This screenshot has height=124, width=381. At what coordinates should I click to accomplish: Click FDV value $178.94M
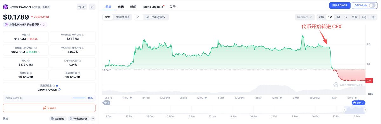click(x=26, y=65)
